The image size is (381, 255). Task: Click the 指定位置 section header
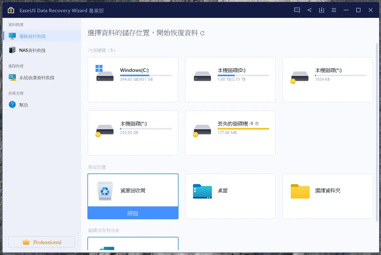[97, 167]
